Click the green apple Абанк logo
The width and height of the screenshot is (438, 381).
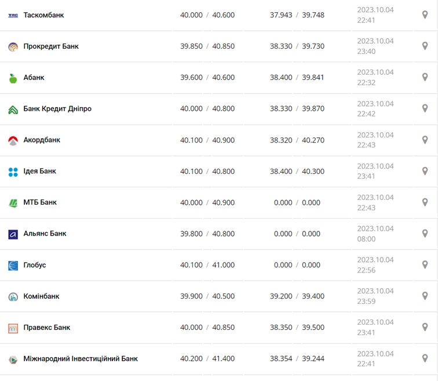13,78
